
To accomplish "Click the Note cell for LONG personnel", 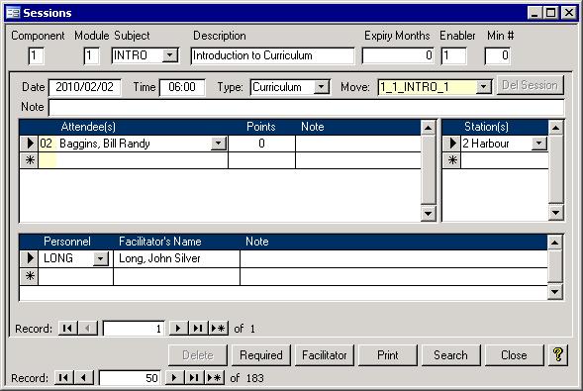I will (x=394, y=258).
